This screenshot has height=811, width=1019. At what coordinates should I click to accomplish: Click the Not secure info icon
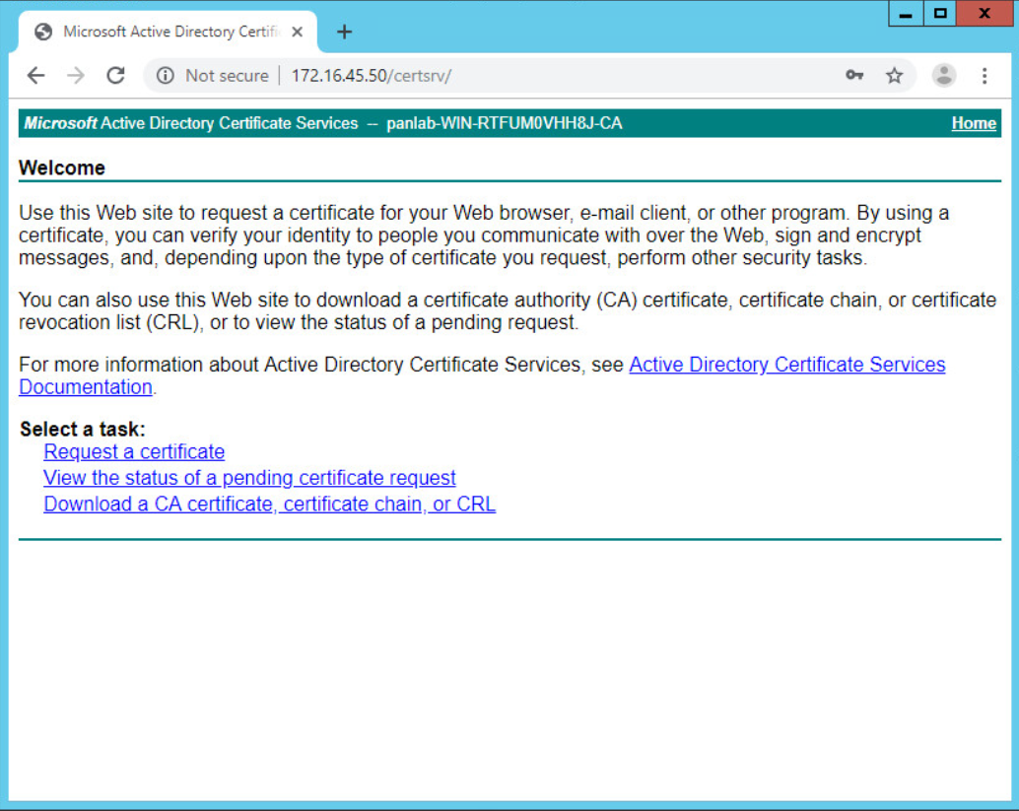(x=168, y=75)
